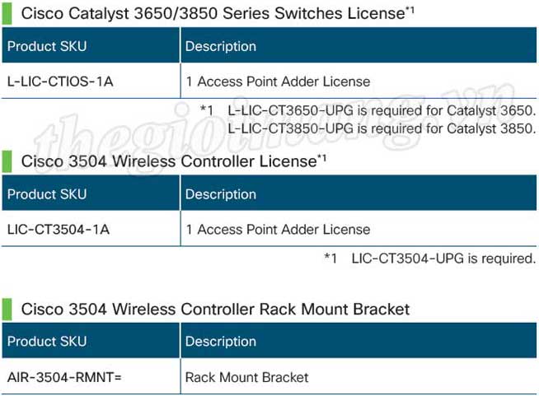Click the LIC-CT3504-UPG is required footnote
The height and width of the screenshot is (396, 539).
[443, 259]
